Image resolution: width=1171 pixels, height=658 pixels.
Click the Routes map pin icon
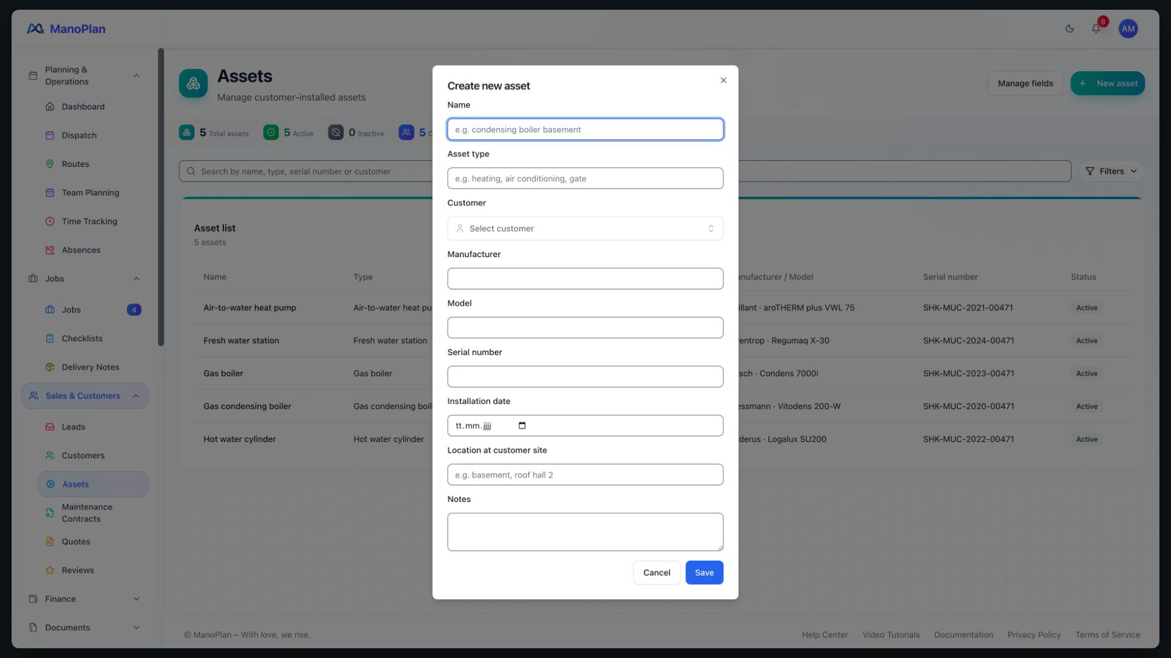coord(50,164)
